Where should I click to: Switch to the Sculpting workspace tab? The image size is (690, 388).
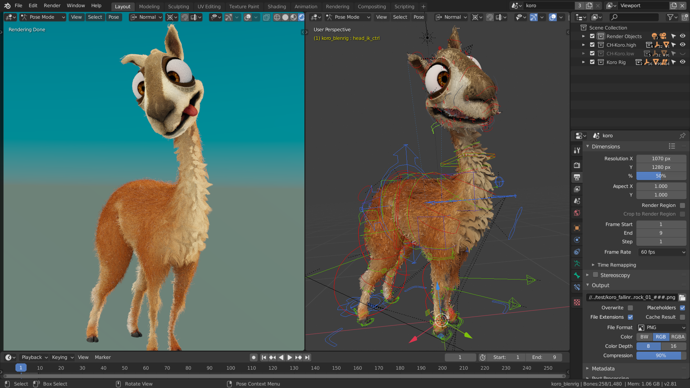pyautogui.click(x=178, y=6)
